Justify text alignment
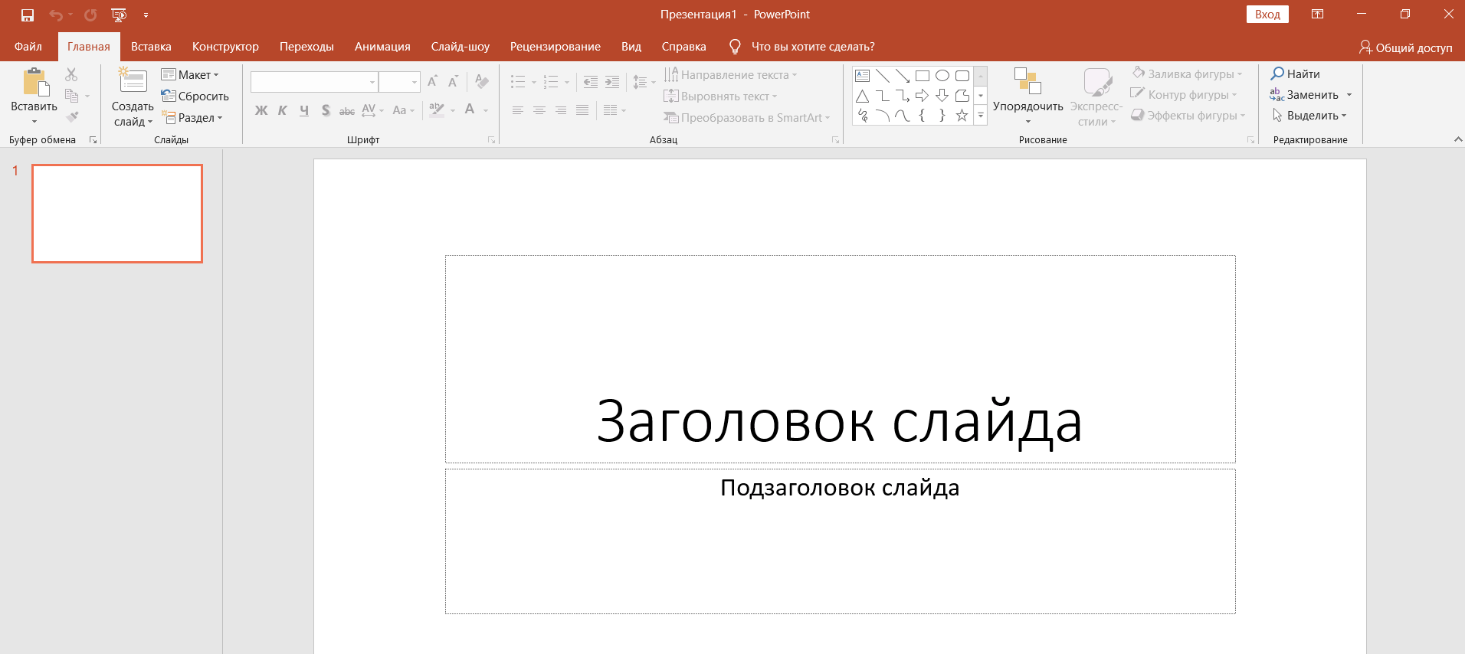The image size is (1465, 654). (582, 110)
